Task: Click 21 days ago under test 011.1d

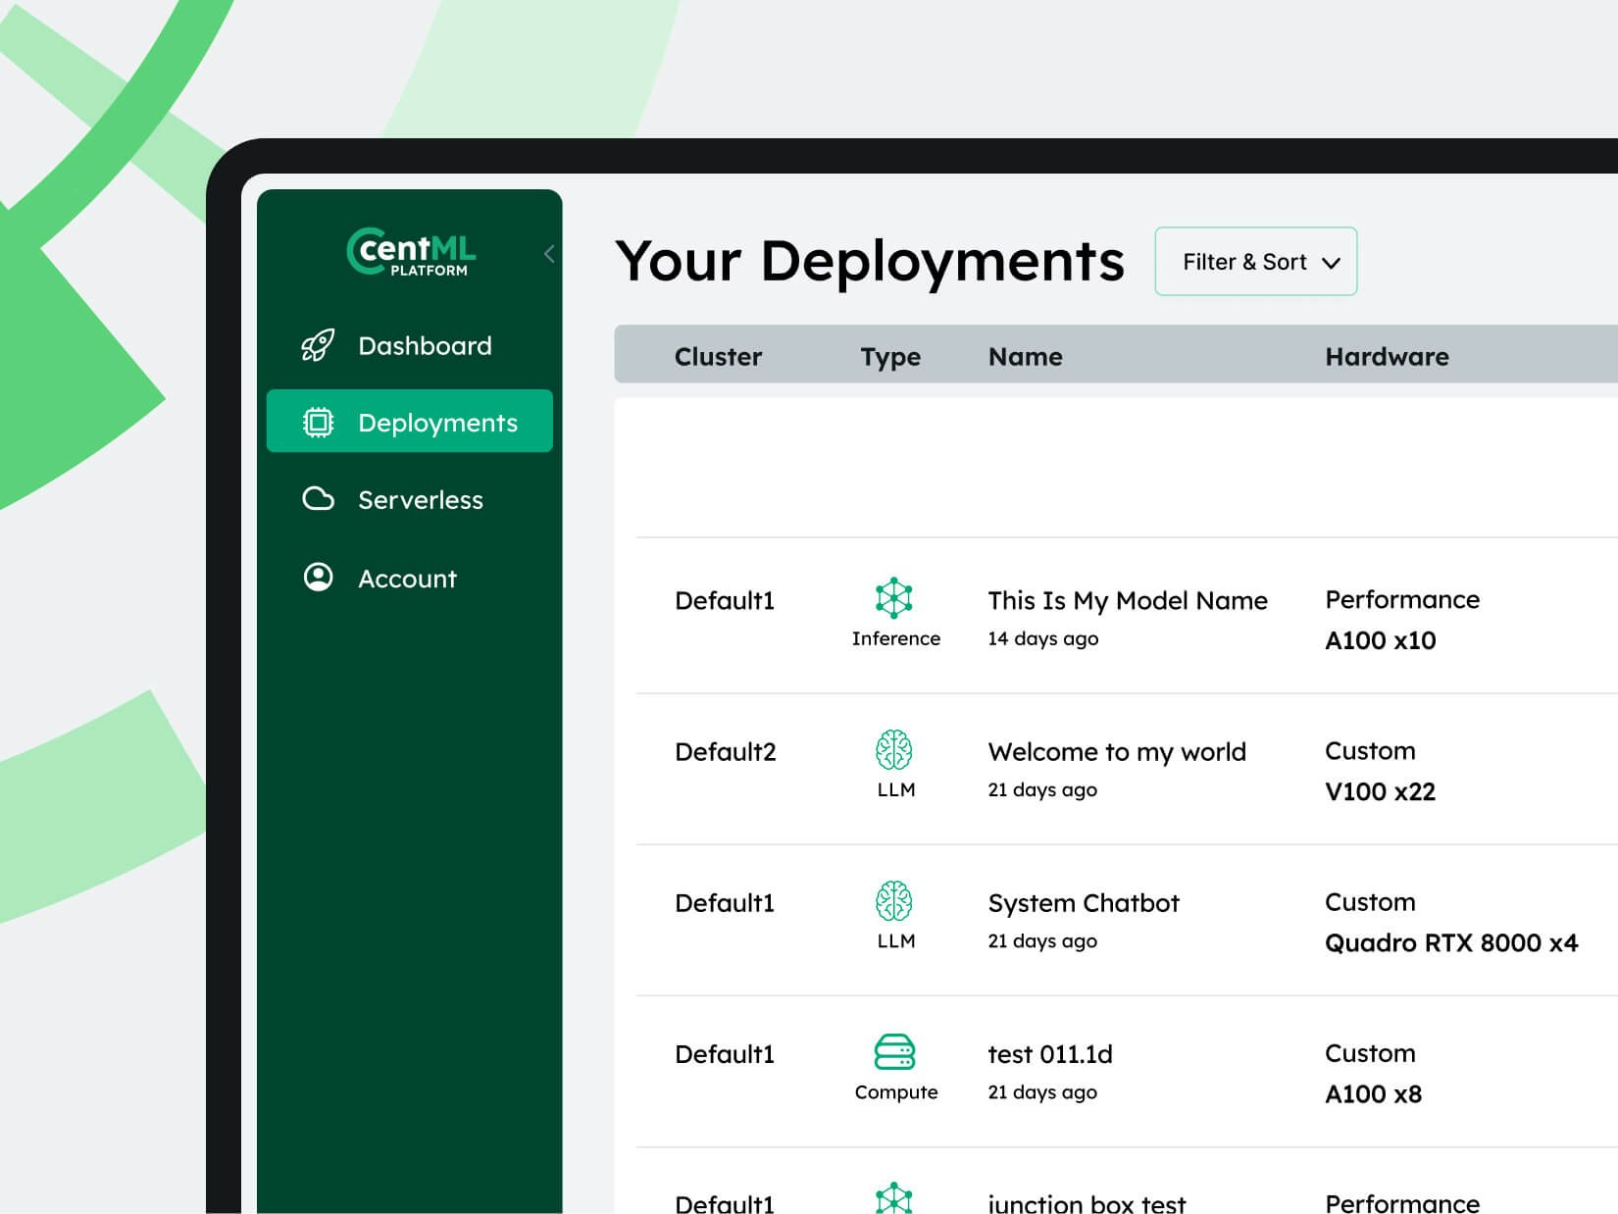Action: 1042,1091
